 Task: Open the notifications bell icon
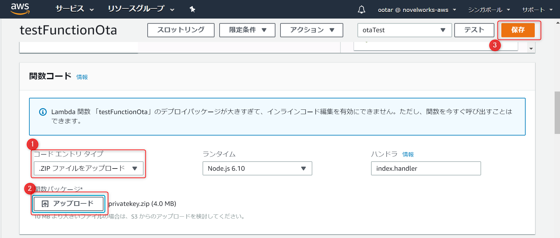[x=362, y=10]
